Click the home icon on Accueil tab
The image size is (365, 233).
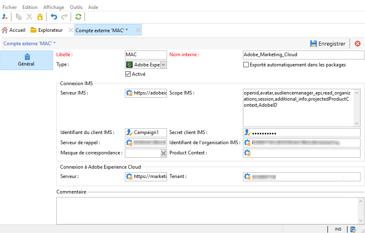coord(5,30)
